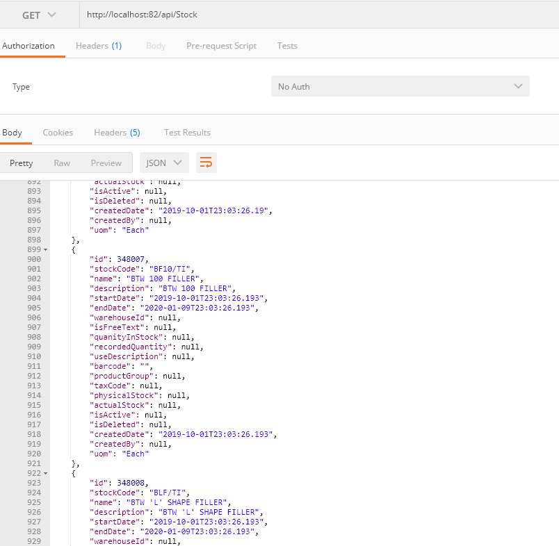Screen dimensions: 559x546
Task: Click the orange text-wrap icon
Action: (206, 162)
